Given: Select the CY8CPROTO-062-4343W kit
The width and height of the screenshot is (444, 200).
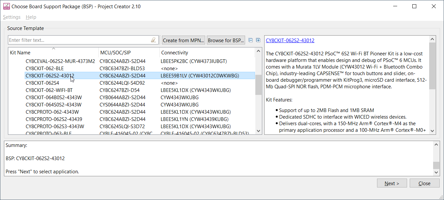Looking at the screenshot, I should tap(52, 112).
